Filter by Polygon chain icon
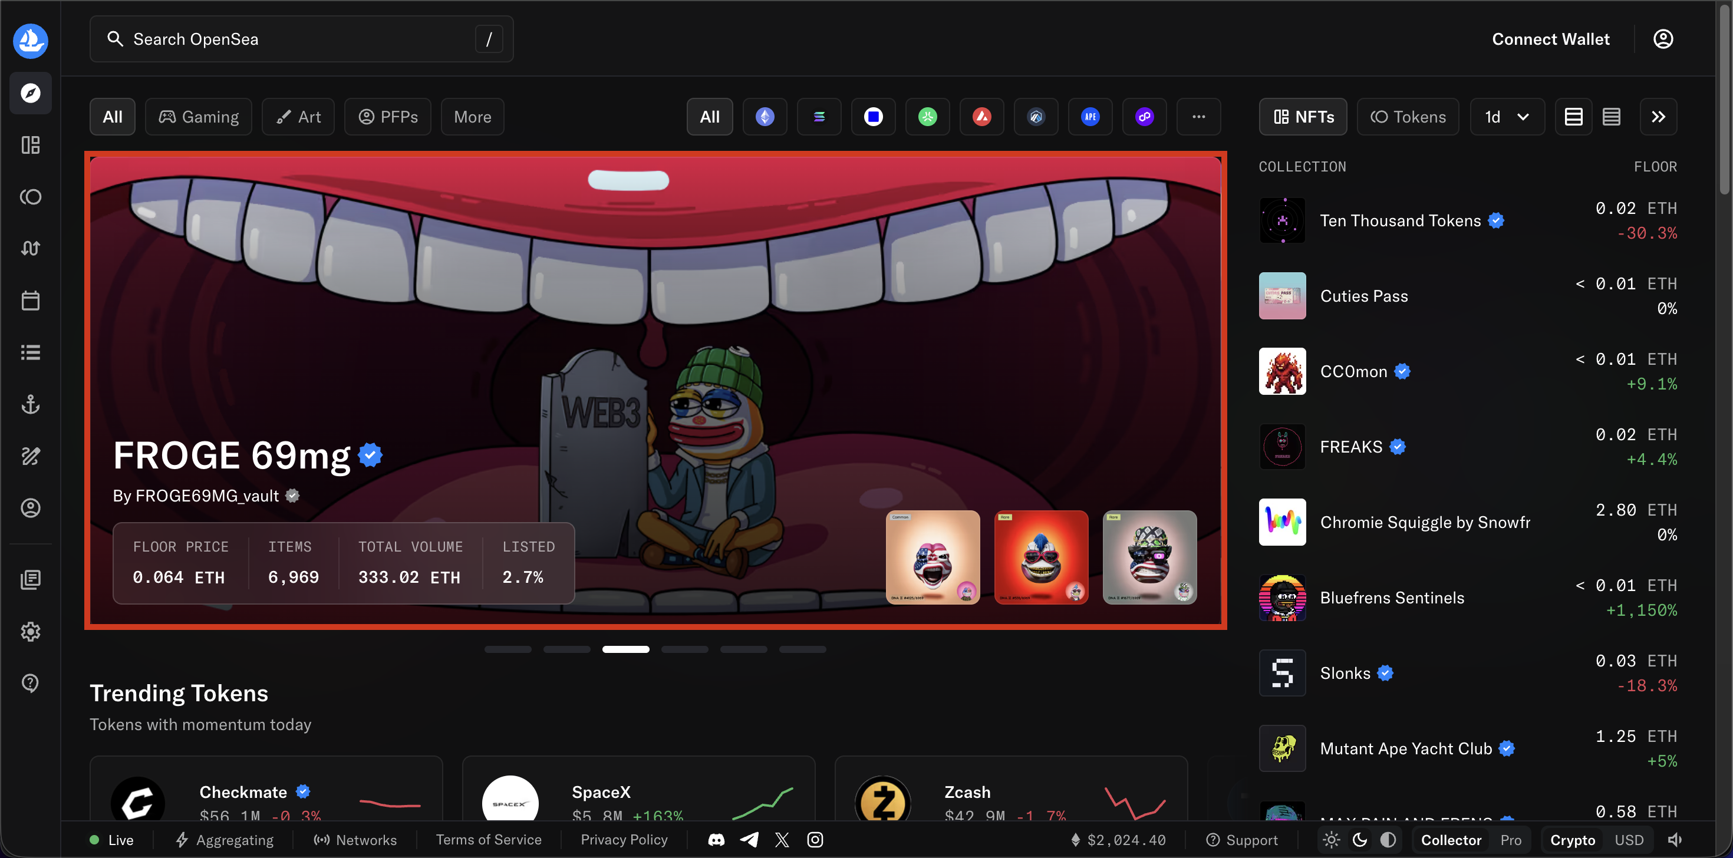This screenshot has width=1733, height=858. tap(1144, 117)
